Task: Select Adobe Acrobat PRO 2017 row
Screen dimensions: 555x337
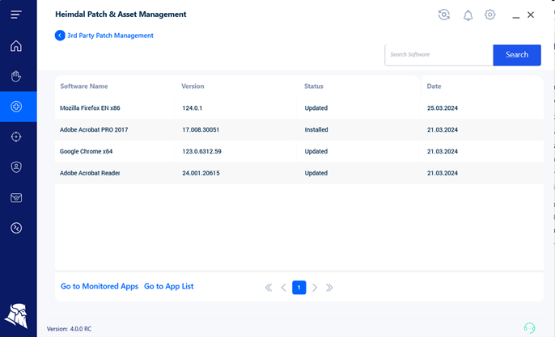Action: click(299, 129)
